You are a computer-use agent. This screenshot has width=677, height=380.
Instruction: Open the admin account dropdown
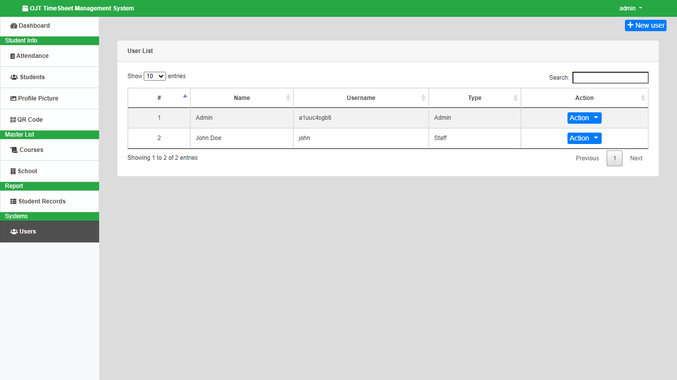630,8
